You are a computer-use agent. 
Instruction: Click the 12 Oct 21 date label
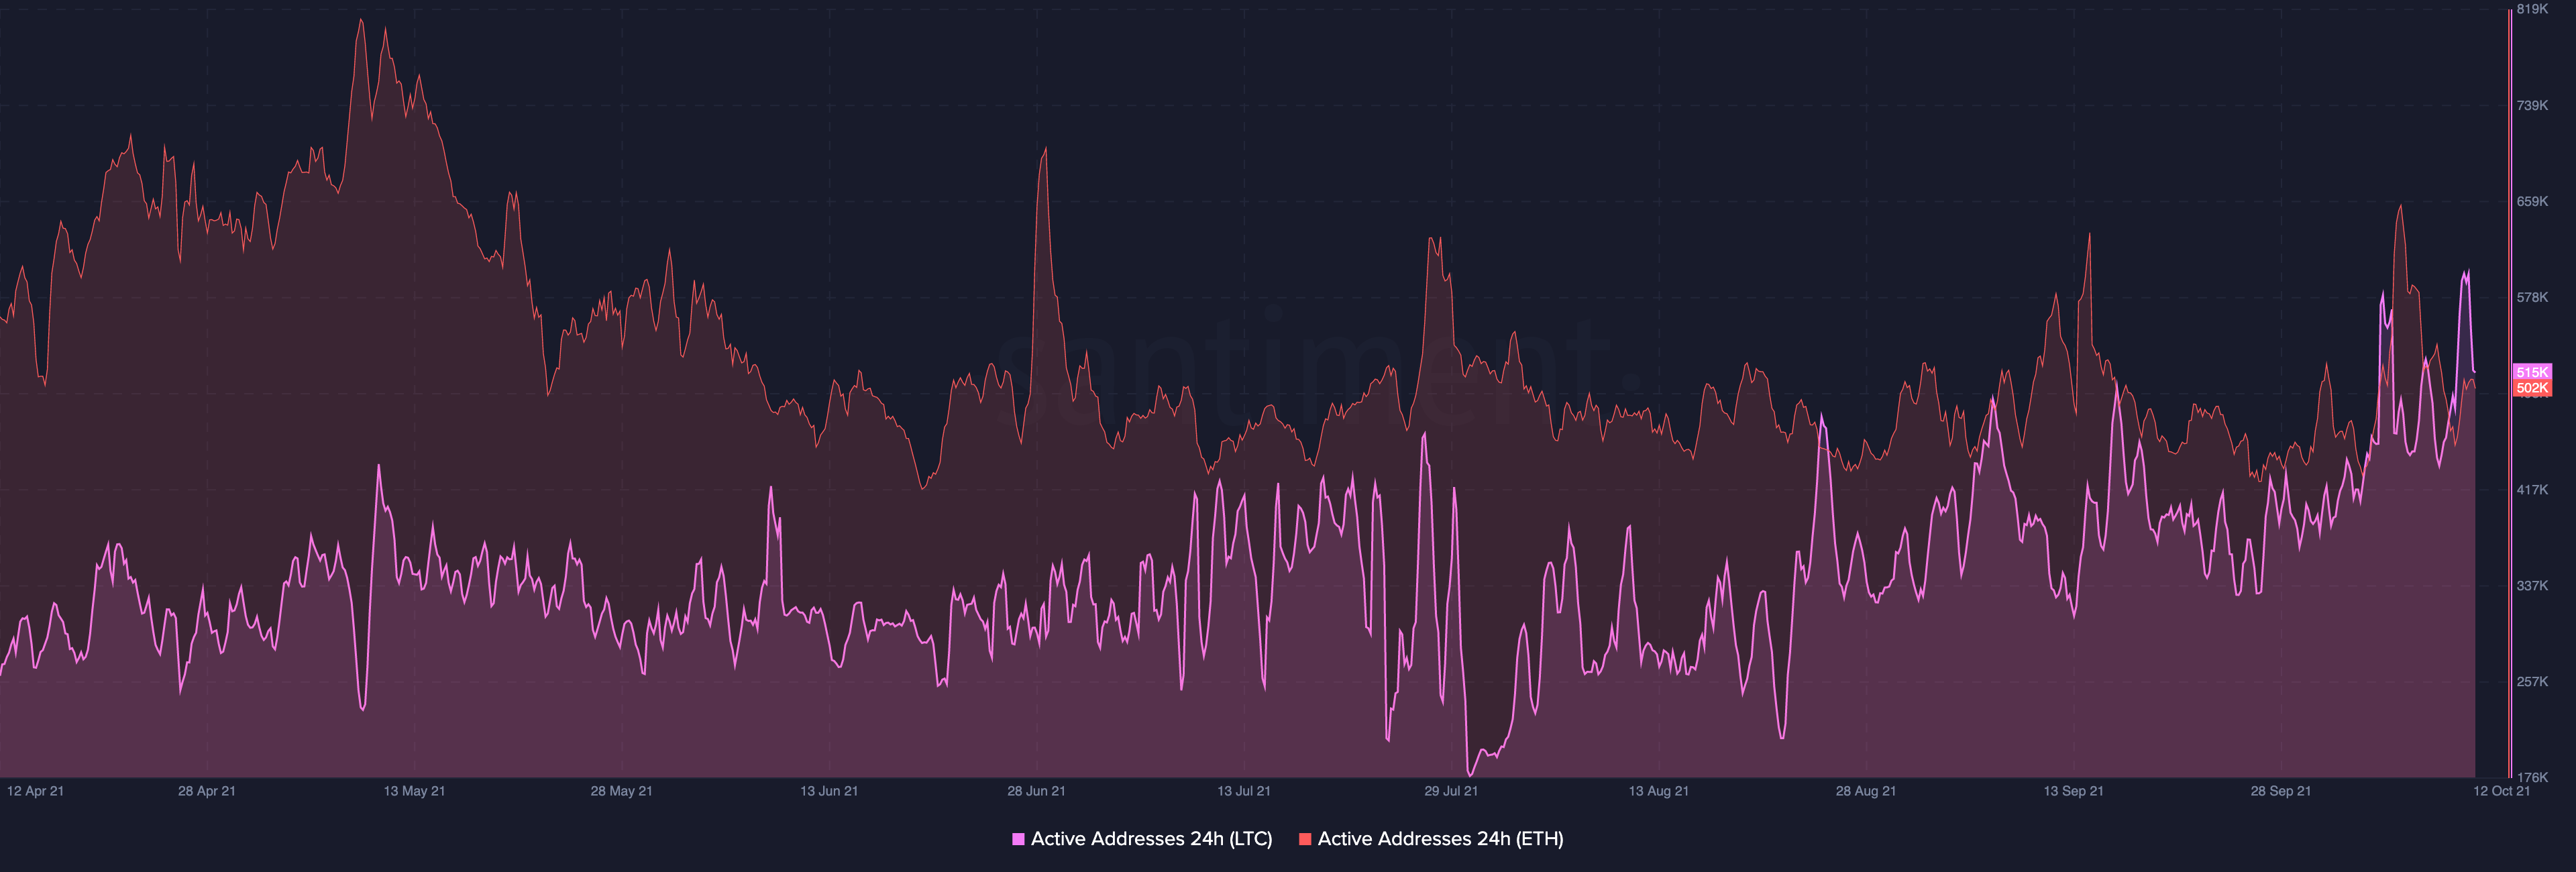pos(2501,791)
